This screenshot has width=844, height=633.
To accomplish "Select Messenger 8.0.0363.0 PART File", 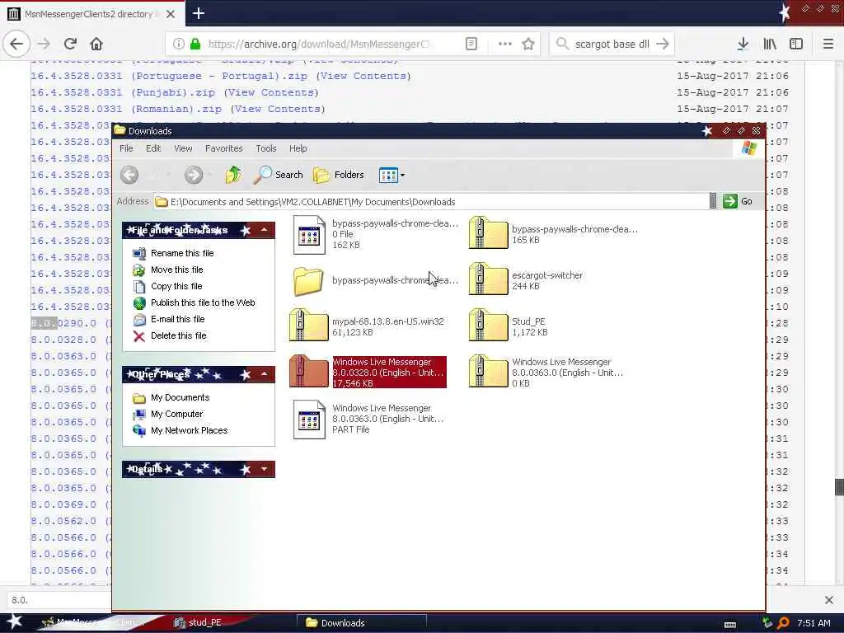I will 310,420.
